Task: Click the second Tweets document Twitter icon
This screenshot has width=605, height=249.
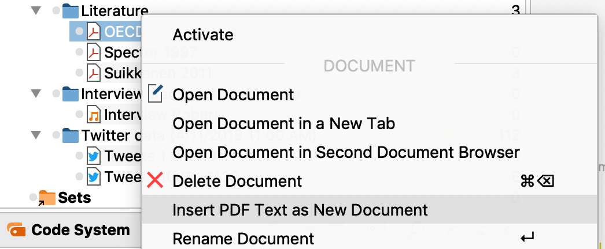Action: point(94,176)
